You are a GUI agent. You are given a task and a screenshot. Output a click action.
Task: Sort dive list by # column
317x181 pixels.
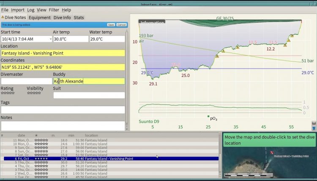[2, 136]
